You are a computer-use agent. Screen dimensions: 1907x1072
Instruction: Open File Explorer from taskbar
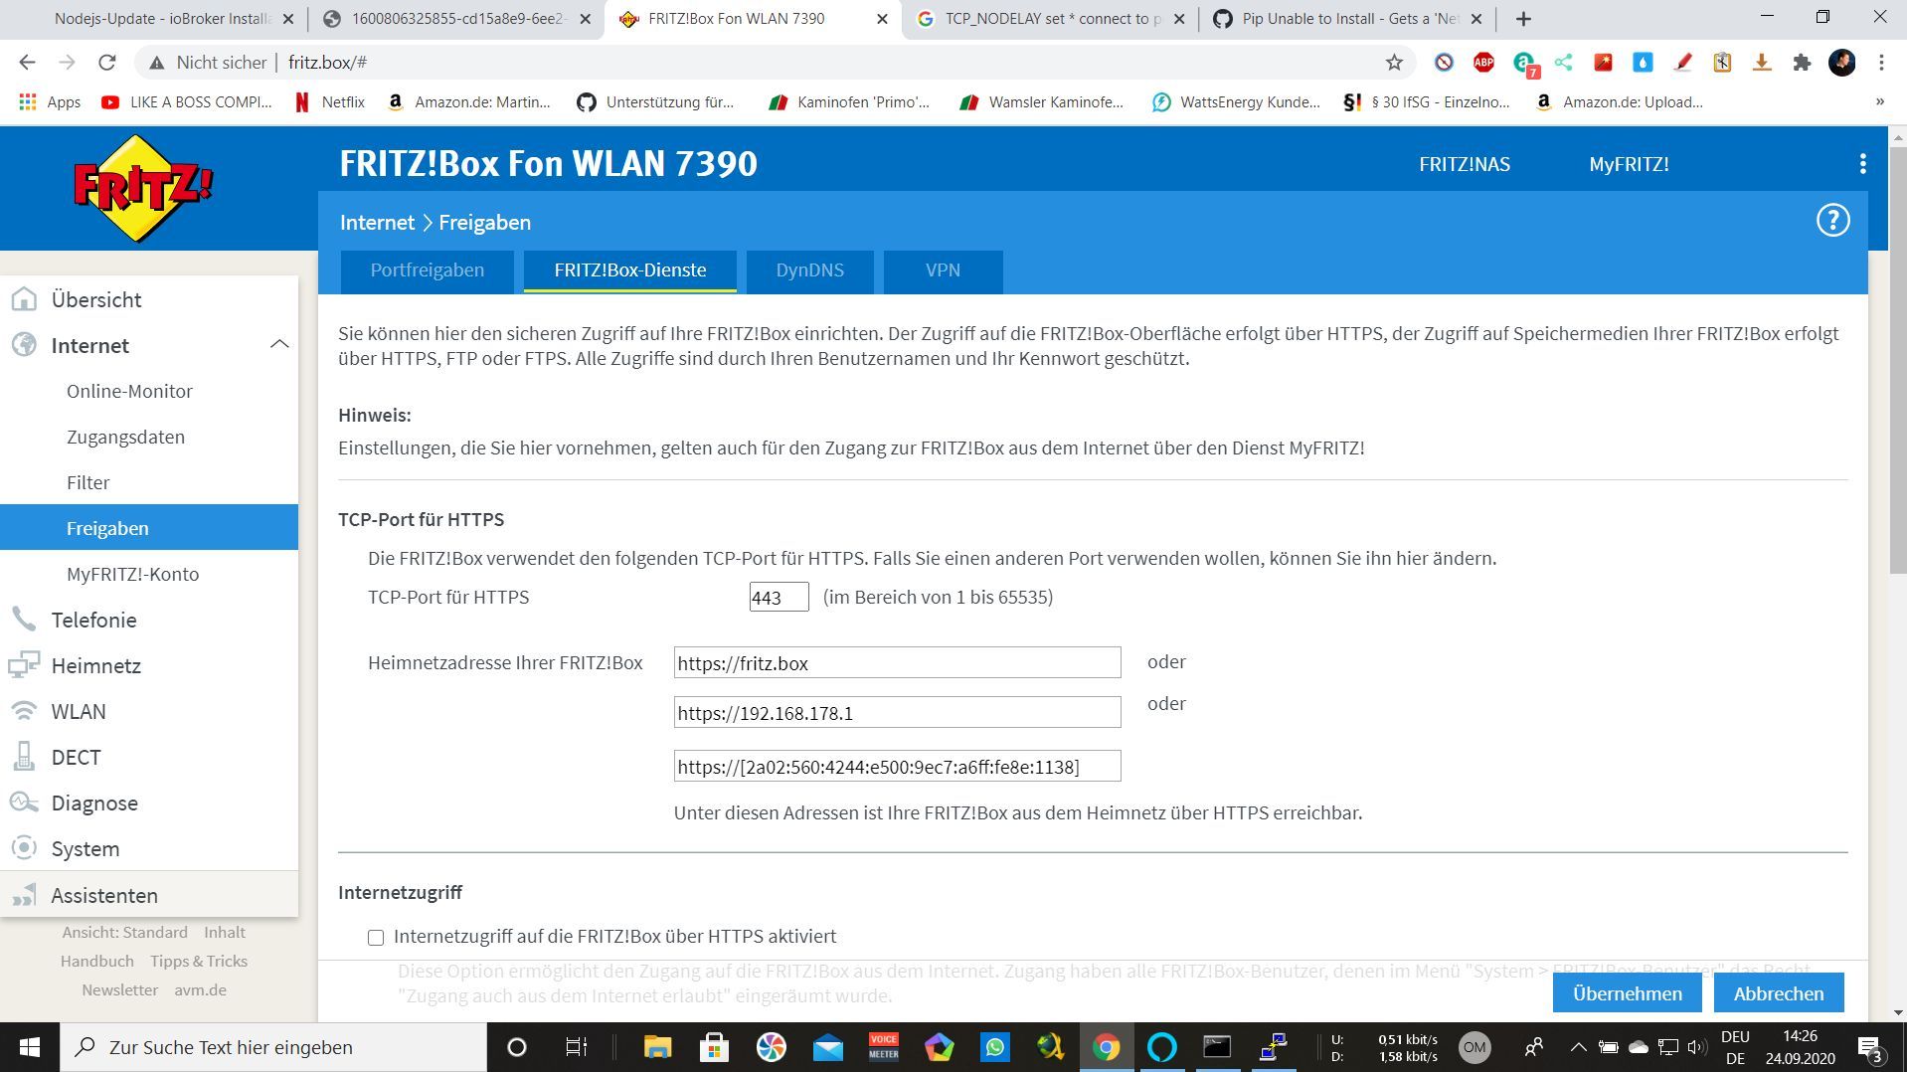(657, 1047)
